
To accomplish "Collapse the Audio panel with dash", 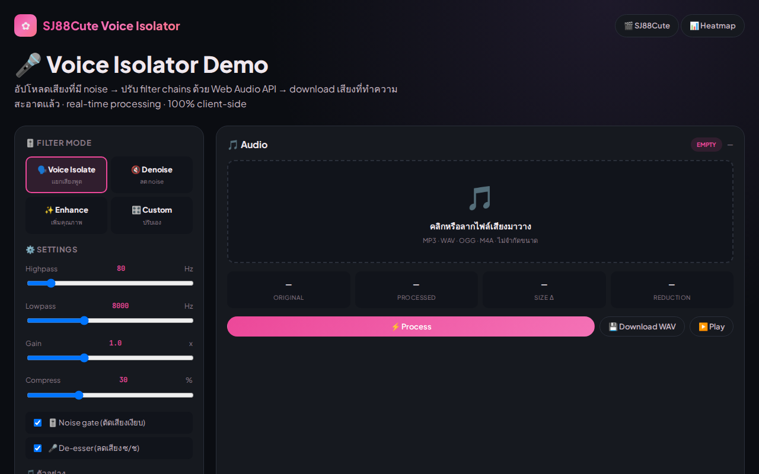I will coord(730,145).
